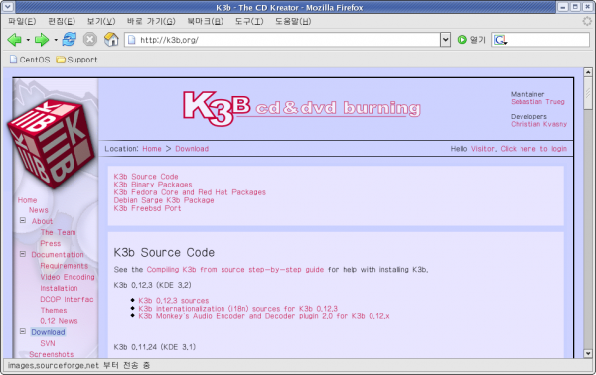Click Christian Kvasny developer link
596x375 pixels.
(538, 124)
